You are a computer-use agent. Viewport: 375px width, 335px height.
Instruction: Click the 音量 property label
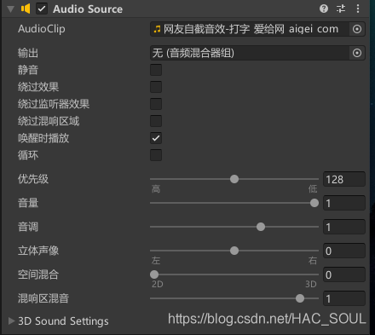coord(28,203)
